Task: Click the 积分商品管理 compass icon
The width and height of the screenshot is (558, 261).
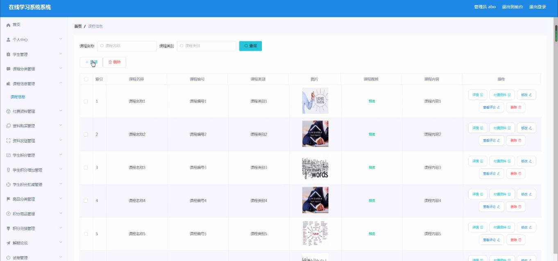Action: 8,214
